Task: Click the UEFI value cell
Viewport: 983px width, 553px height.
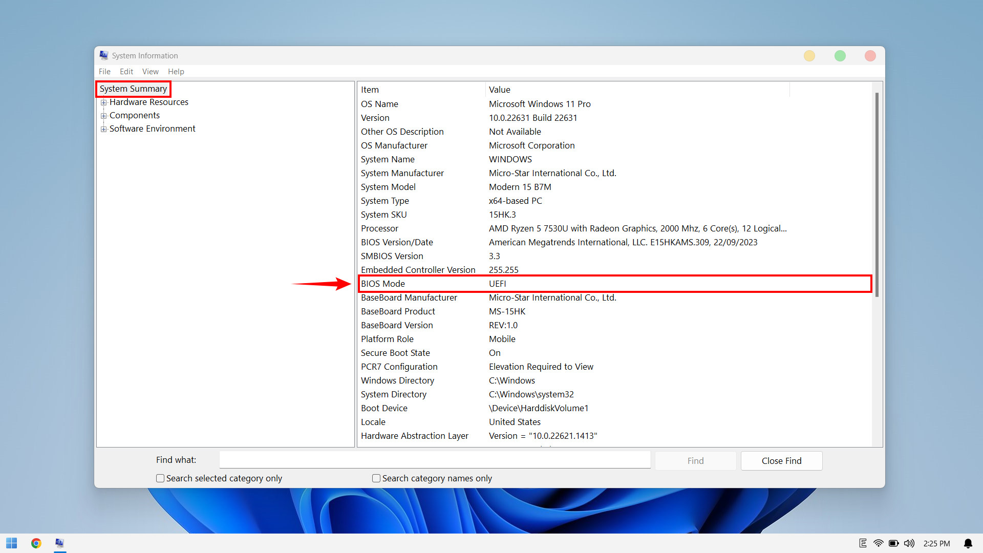Action: coord(497,284)
